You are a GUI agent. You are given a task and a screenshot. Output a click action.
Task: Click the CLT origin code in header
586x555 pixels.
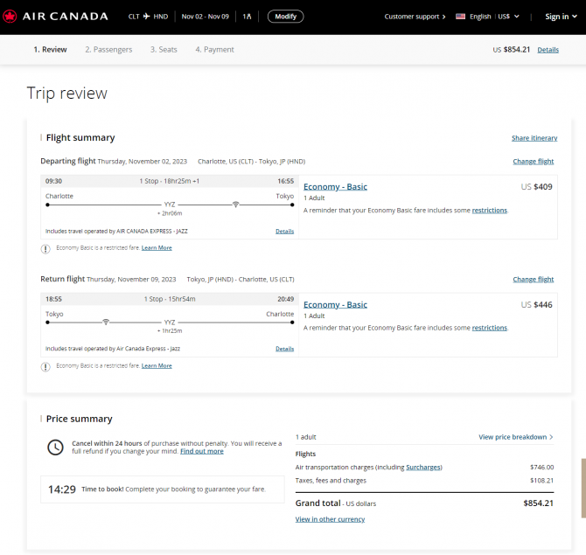pos(134,17)
